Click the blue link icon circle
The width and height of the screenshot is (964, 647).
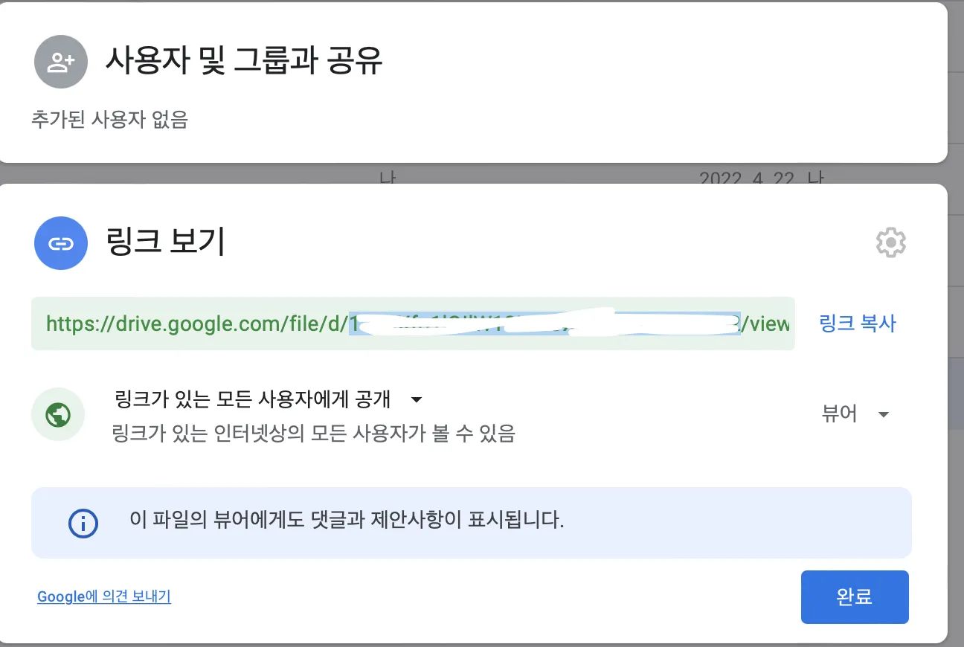pyautogui.click(x=61, y=243)
